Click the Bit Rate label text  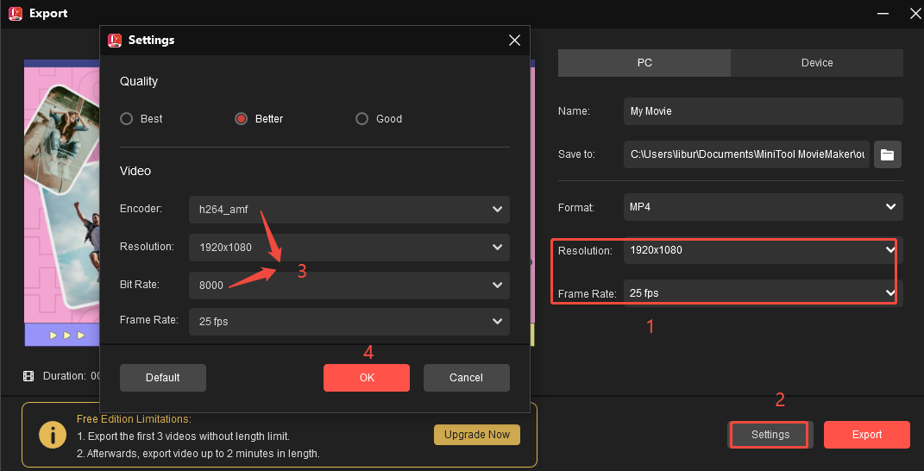pyautogui.click(x=140, y=285)
